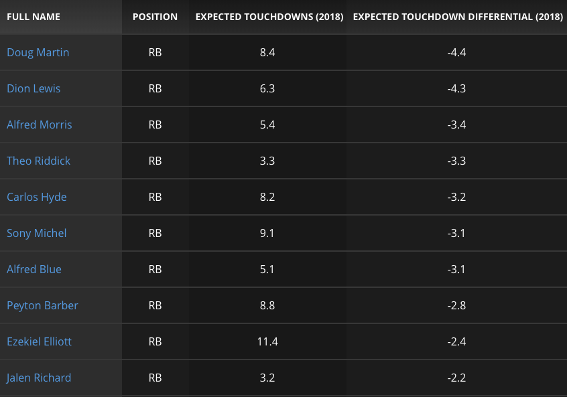Screen dimensions: 567x397
Task: Select Jalen Richard's -2.2 differential cell
Action: 456,378
